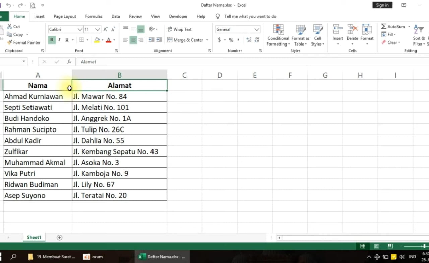Switch to Page Break Preview in status bar

[x=390, y=246]
